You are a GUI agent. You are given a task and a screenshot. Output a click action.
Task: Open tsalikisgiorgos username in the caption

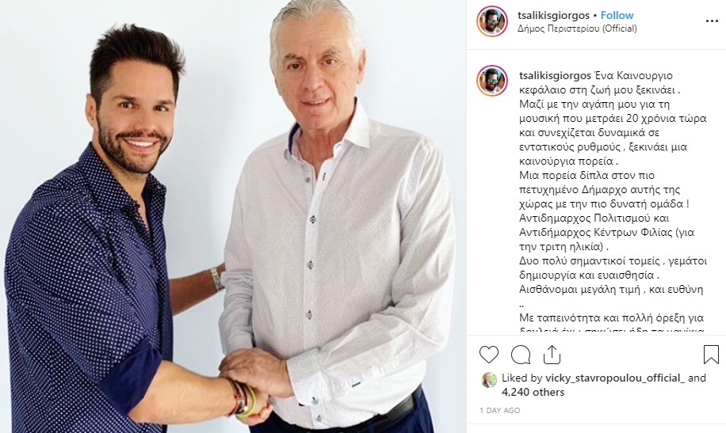tap(555, 75)
